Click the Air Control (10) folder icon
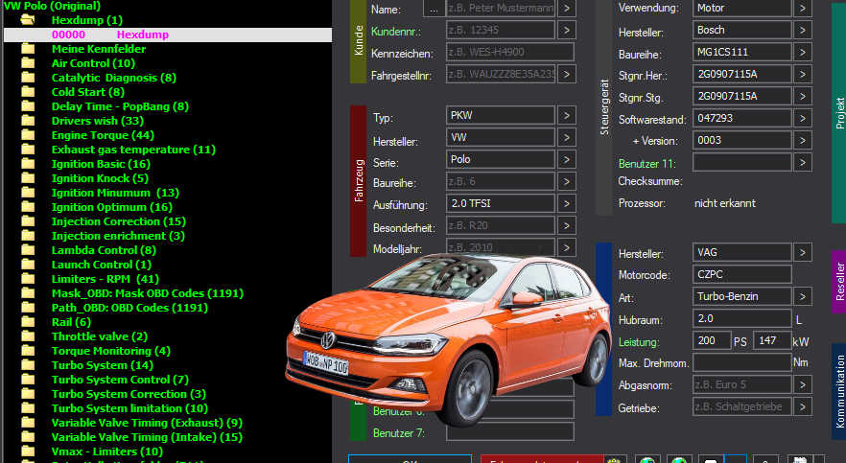Viewport: 846px width, 463px height. point(28,63)
